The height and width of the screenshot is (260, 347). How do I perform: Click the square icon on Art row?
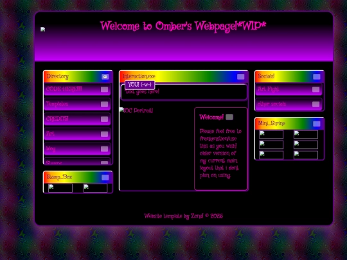point(105,134)
